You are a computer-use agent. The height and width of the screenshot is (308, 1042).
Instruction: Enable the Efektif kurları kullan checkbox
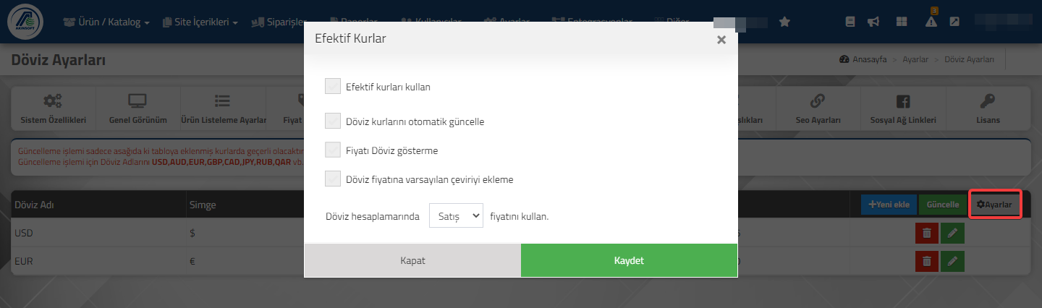pyautogui.click(x=333, y=86)
